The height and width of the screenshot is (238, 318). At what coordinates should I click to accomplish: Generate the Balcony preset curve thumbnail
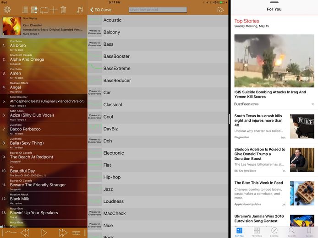pyautogui.click(x=94, y=32)
